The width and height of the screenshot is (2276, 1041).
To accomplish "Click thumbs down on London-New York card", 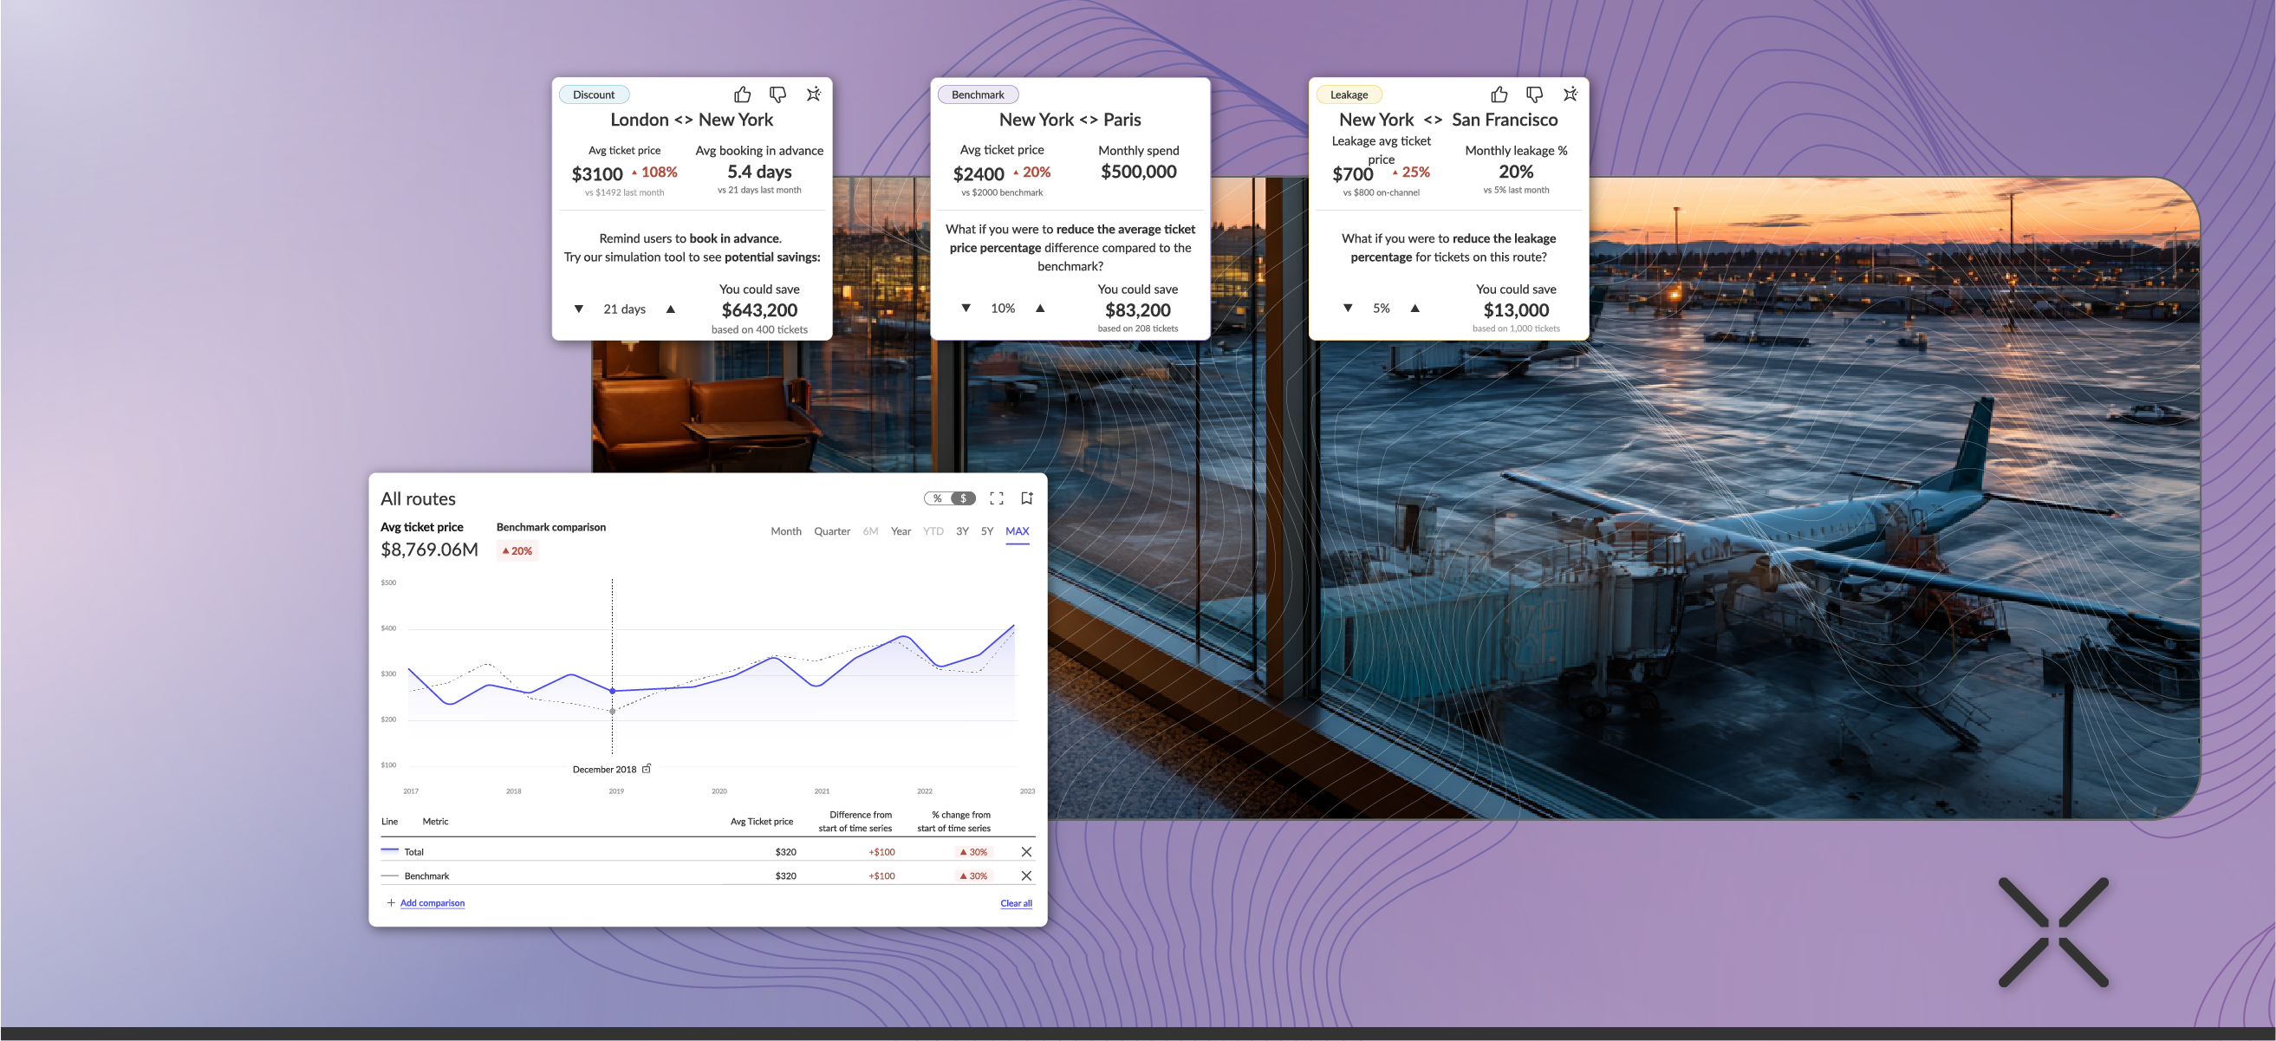I will [x=777, y=94].
